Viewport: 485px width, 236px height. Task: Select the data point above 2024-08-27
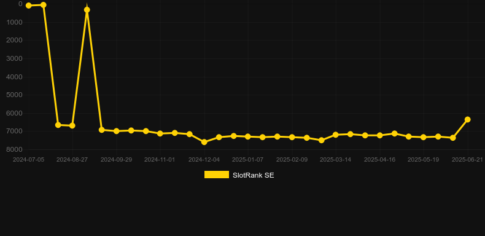[72, 125]
